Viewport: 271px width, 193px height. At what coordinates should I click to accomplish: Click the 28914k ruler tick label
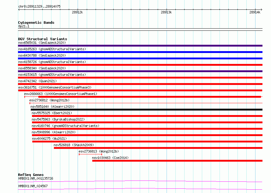point(255,12)
